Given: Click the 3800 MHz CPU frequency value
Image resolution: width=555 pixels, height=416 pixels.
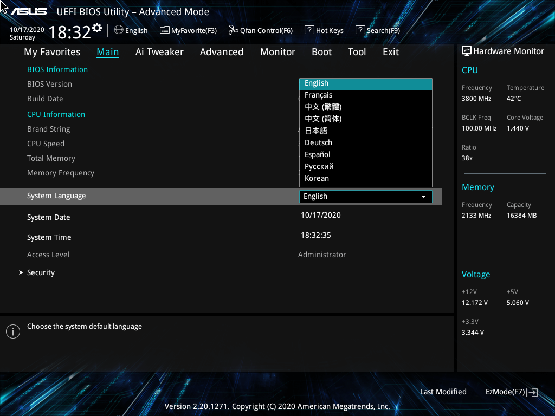Looking at the screenshot, I should point(476,99).
